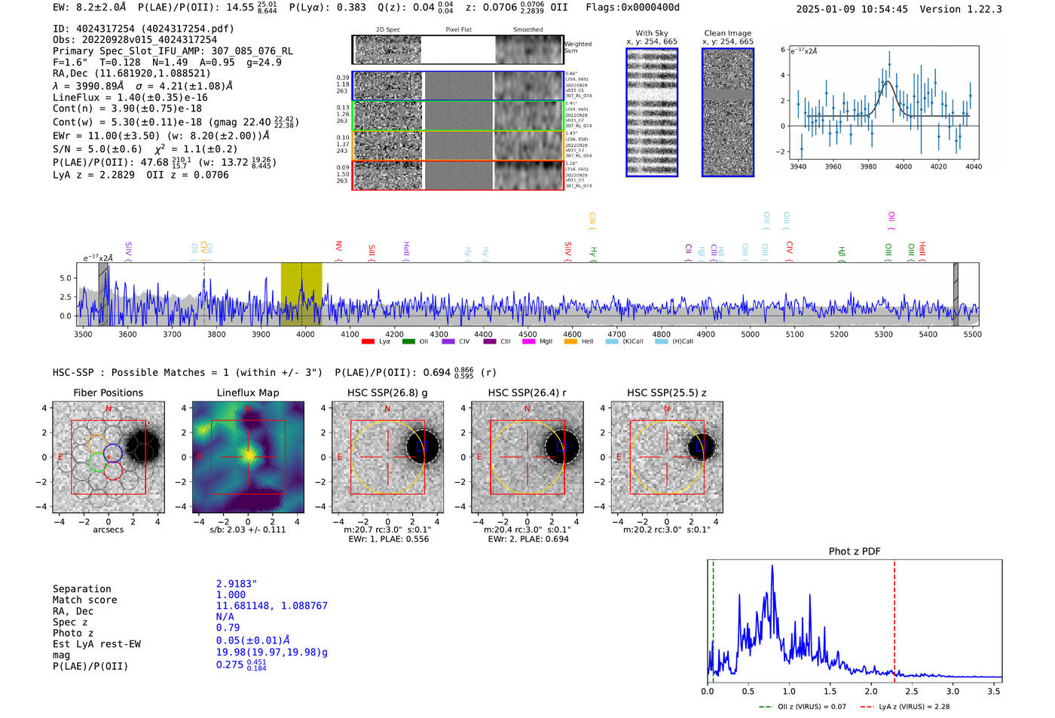Open the HSC SSP(25.5) z image
The height and width of the screenshot is (718, 1055).
[666, 457]
